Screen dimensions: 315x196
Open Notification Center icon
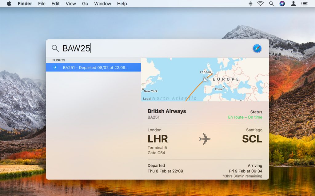coord(305,4)
